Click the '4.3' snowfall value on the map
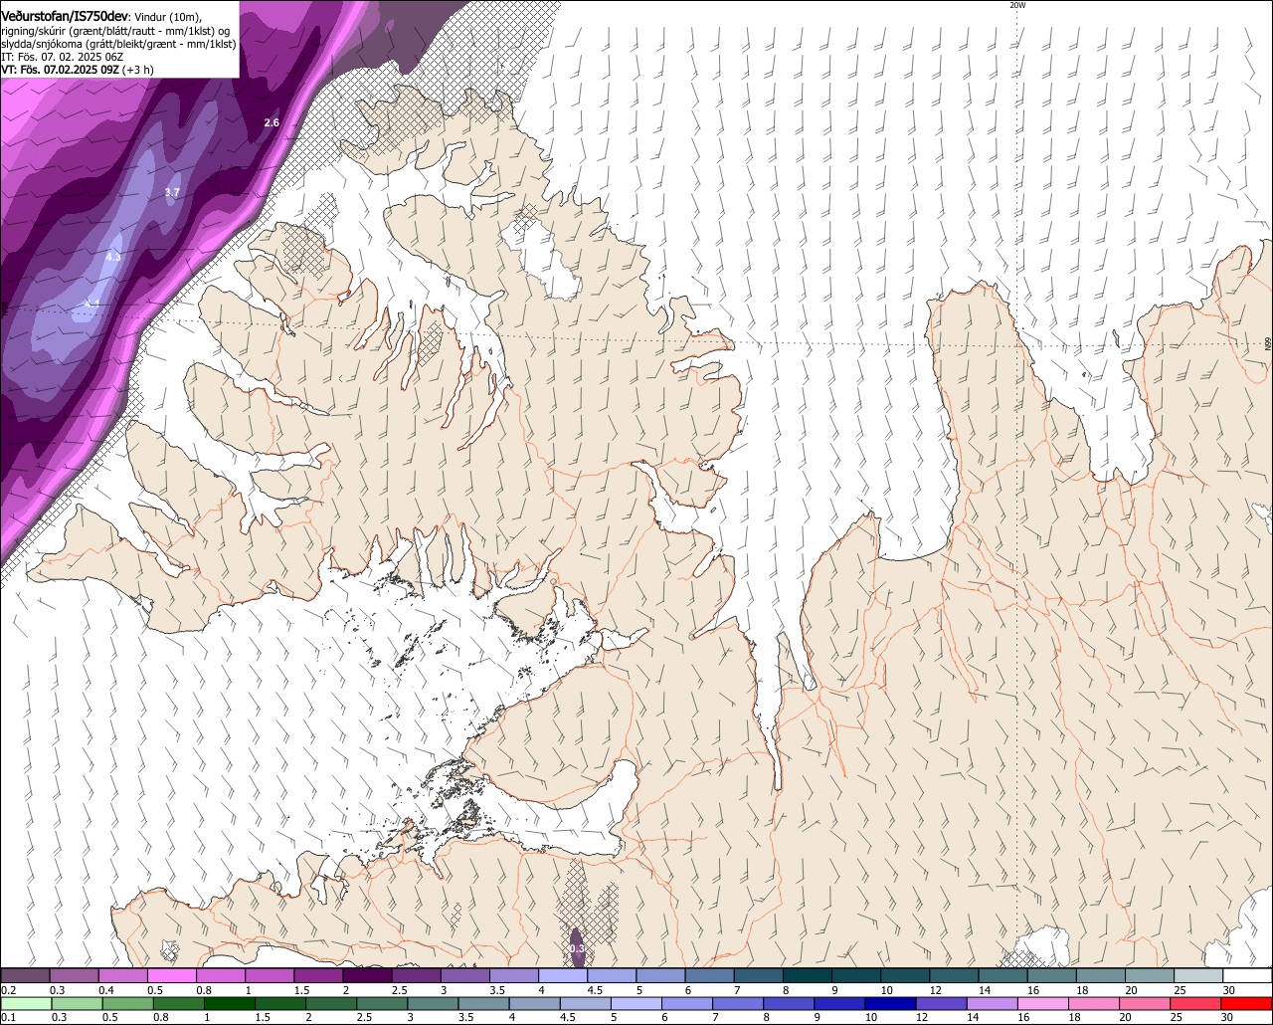This screenshot has height=1025, width=1273. (112, 257)
